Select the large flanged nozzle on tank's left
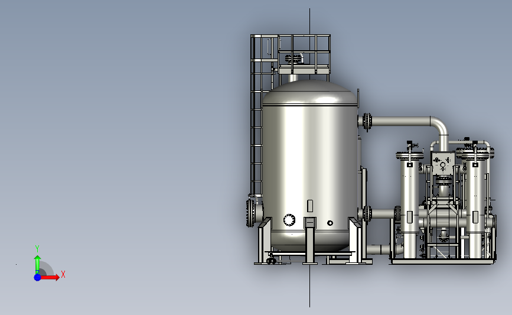 (x=254, y=213)
